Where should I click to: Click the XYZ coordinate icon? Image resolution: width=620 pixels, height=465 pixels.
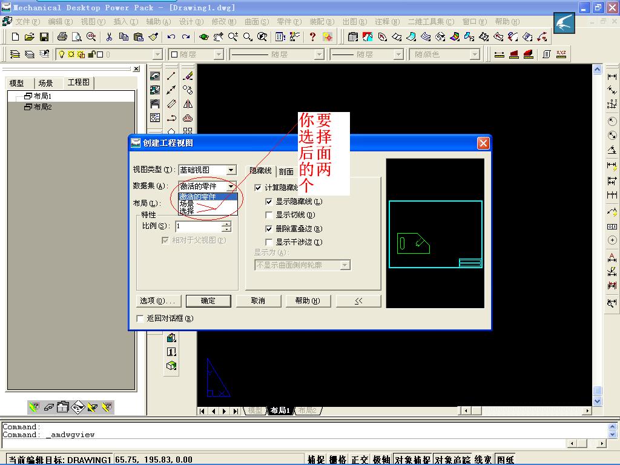pyautogui.click(x=561, y=54)
